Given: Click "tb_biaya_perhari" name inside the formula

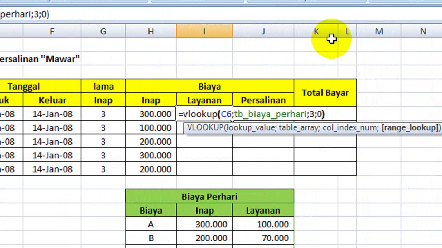Looking at the screenshot, I should 270,114.
